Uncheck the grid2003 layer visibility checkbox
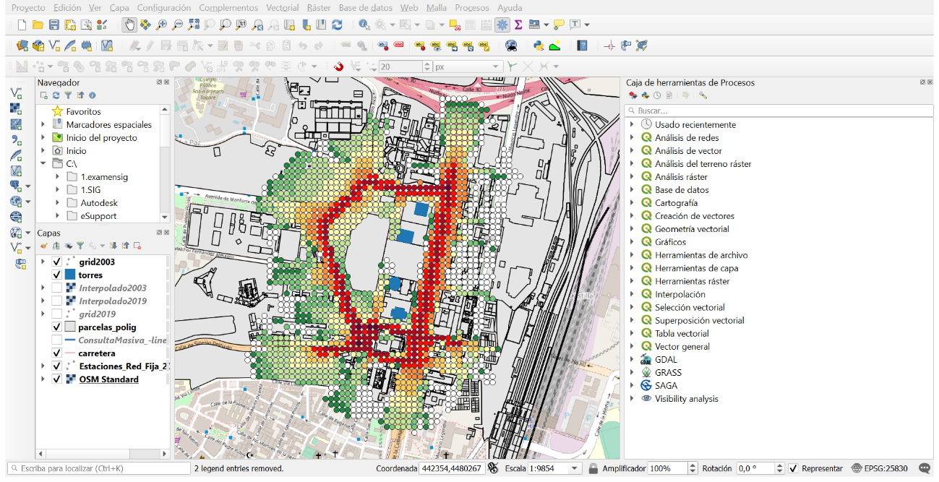Screen dimensions: 939x482 click(x=56, y=262)
